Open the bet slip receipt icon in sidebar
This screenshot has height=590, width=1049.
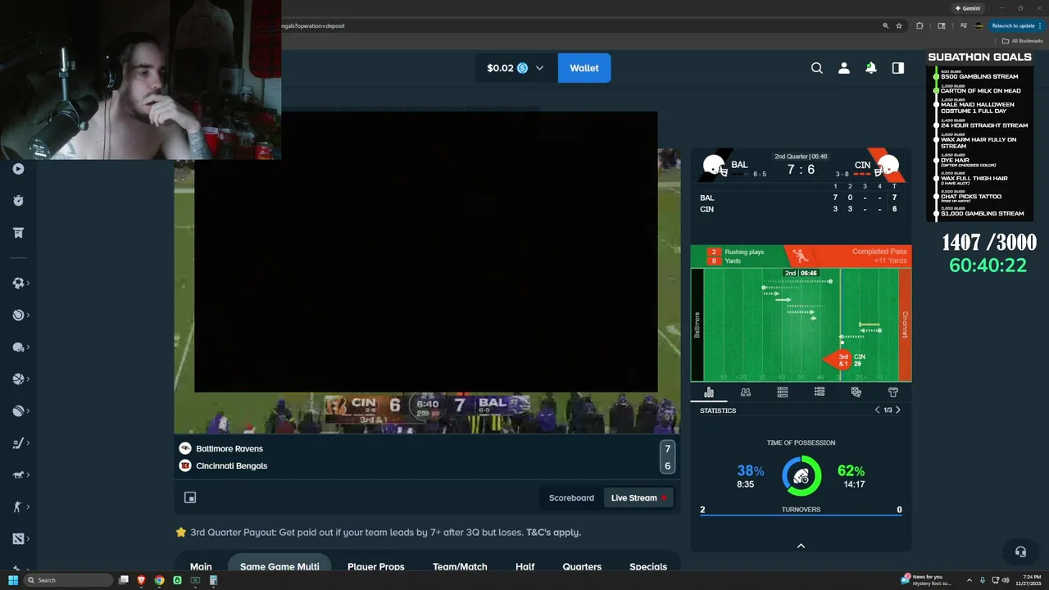click(18, 233)
